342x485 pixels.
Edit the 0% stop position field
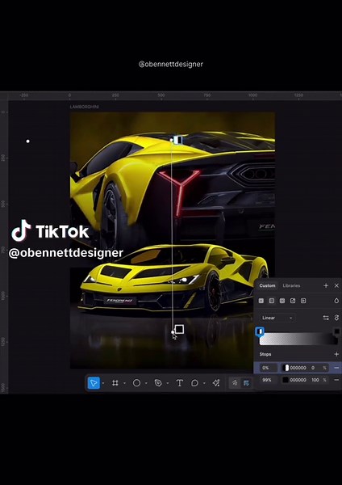pos(268,368)
